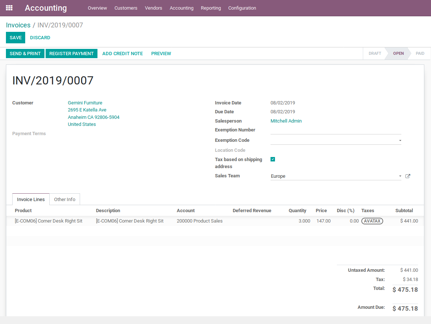Open the Customers menu
The width and height of the screenshot is (431, 324).
pos(126,8)
